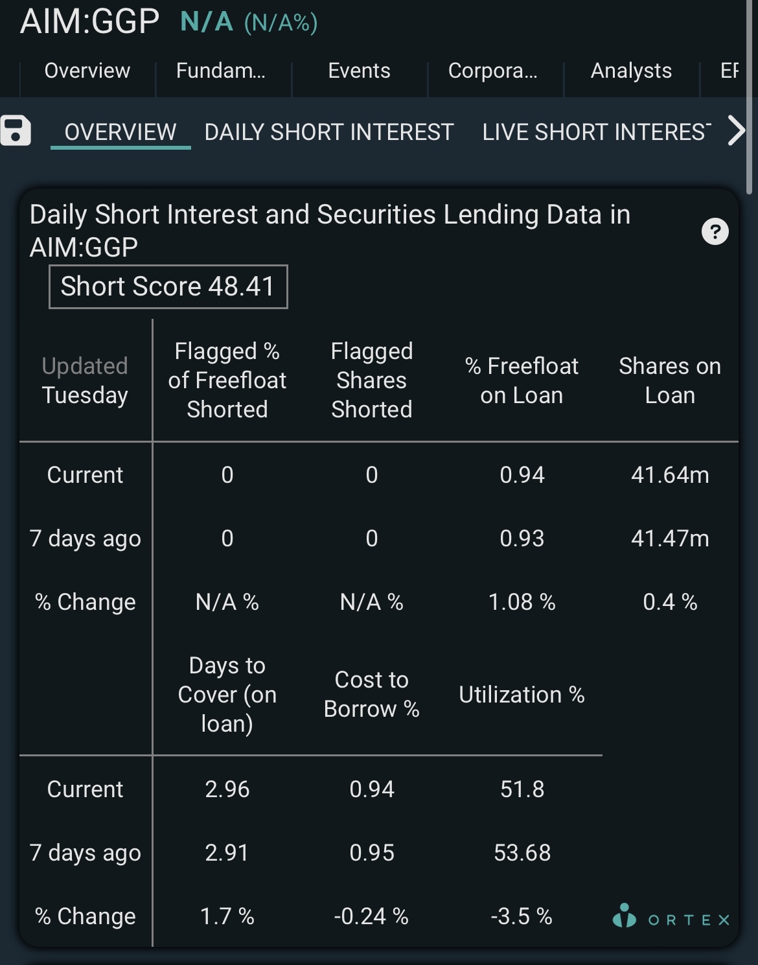This screenshot has height=965, width=758.
Task: Open the LIVE SHORT INTEREST sub-tab
Action: tap(597, 132)
